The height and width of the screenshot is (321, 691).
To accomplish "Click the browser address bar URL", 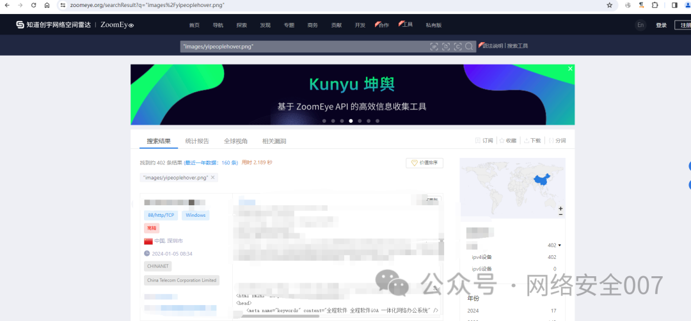I will [x=148, y=5].
